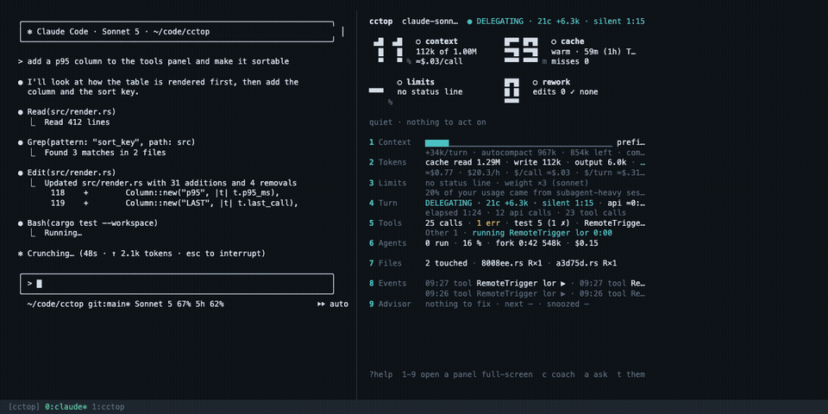Click the 'claude-sonn…' model name in header
The height and width of the screenshot is (414, 828).
430,22
